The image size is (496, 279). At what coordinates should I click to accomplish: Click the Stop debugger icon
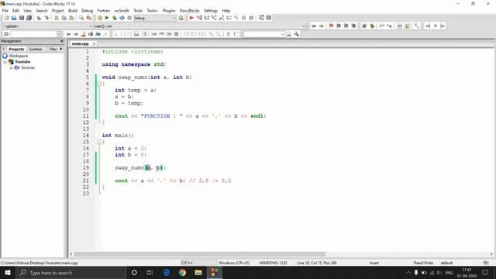tap(251, 18)
